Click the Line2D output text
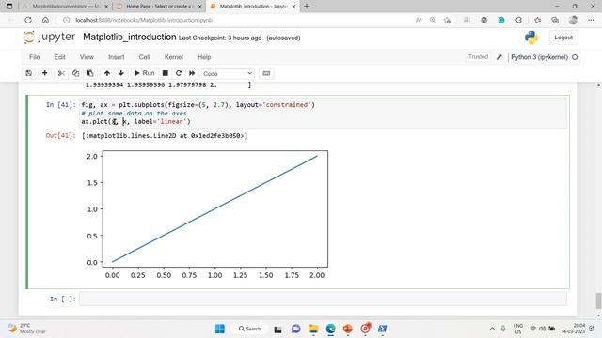 coord(165,135)
